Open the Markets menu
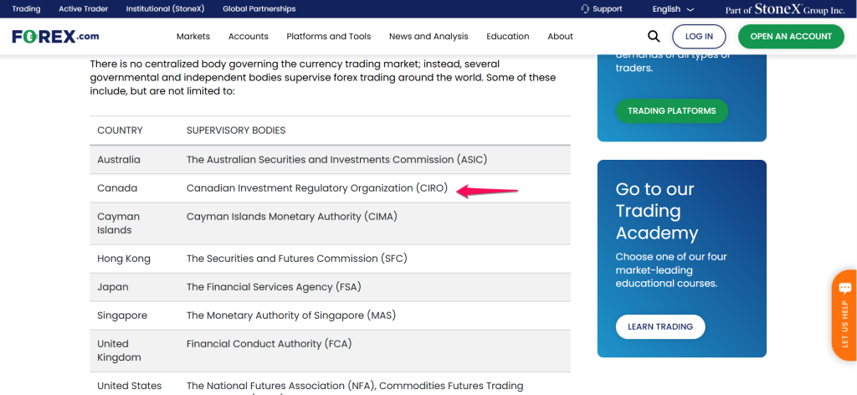This screenshot has width=857, height=395. coord(193,37)
